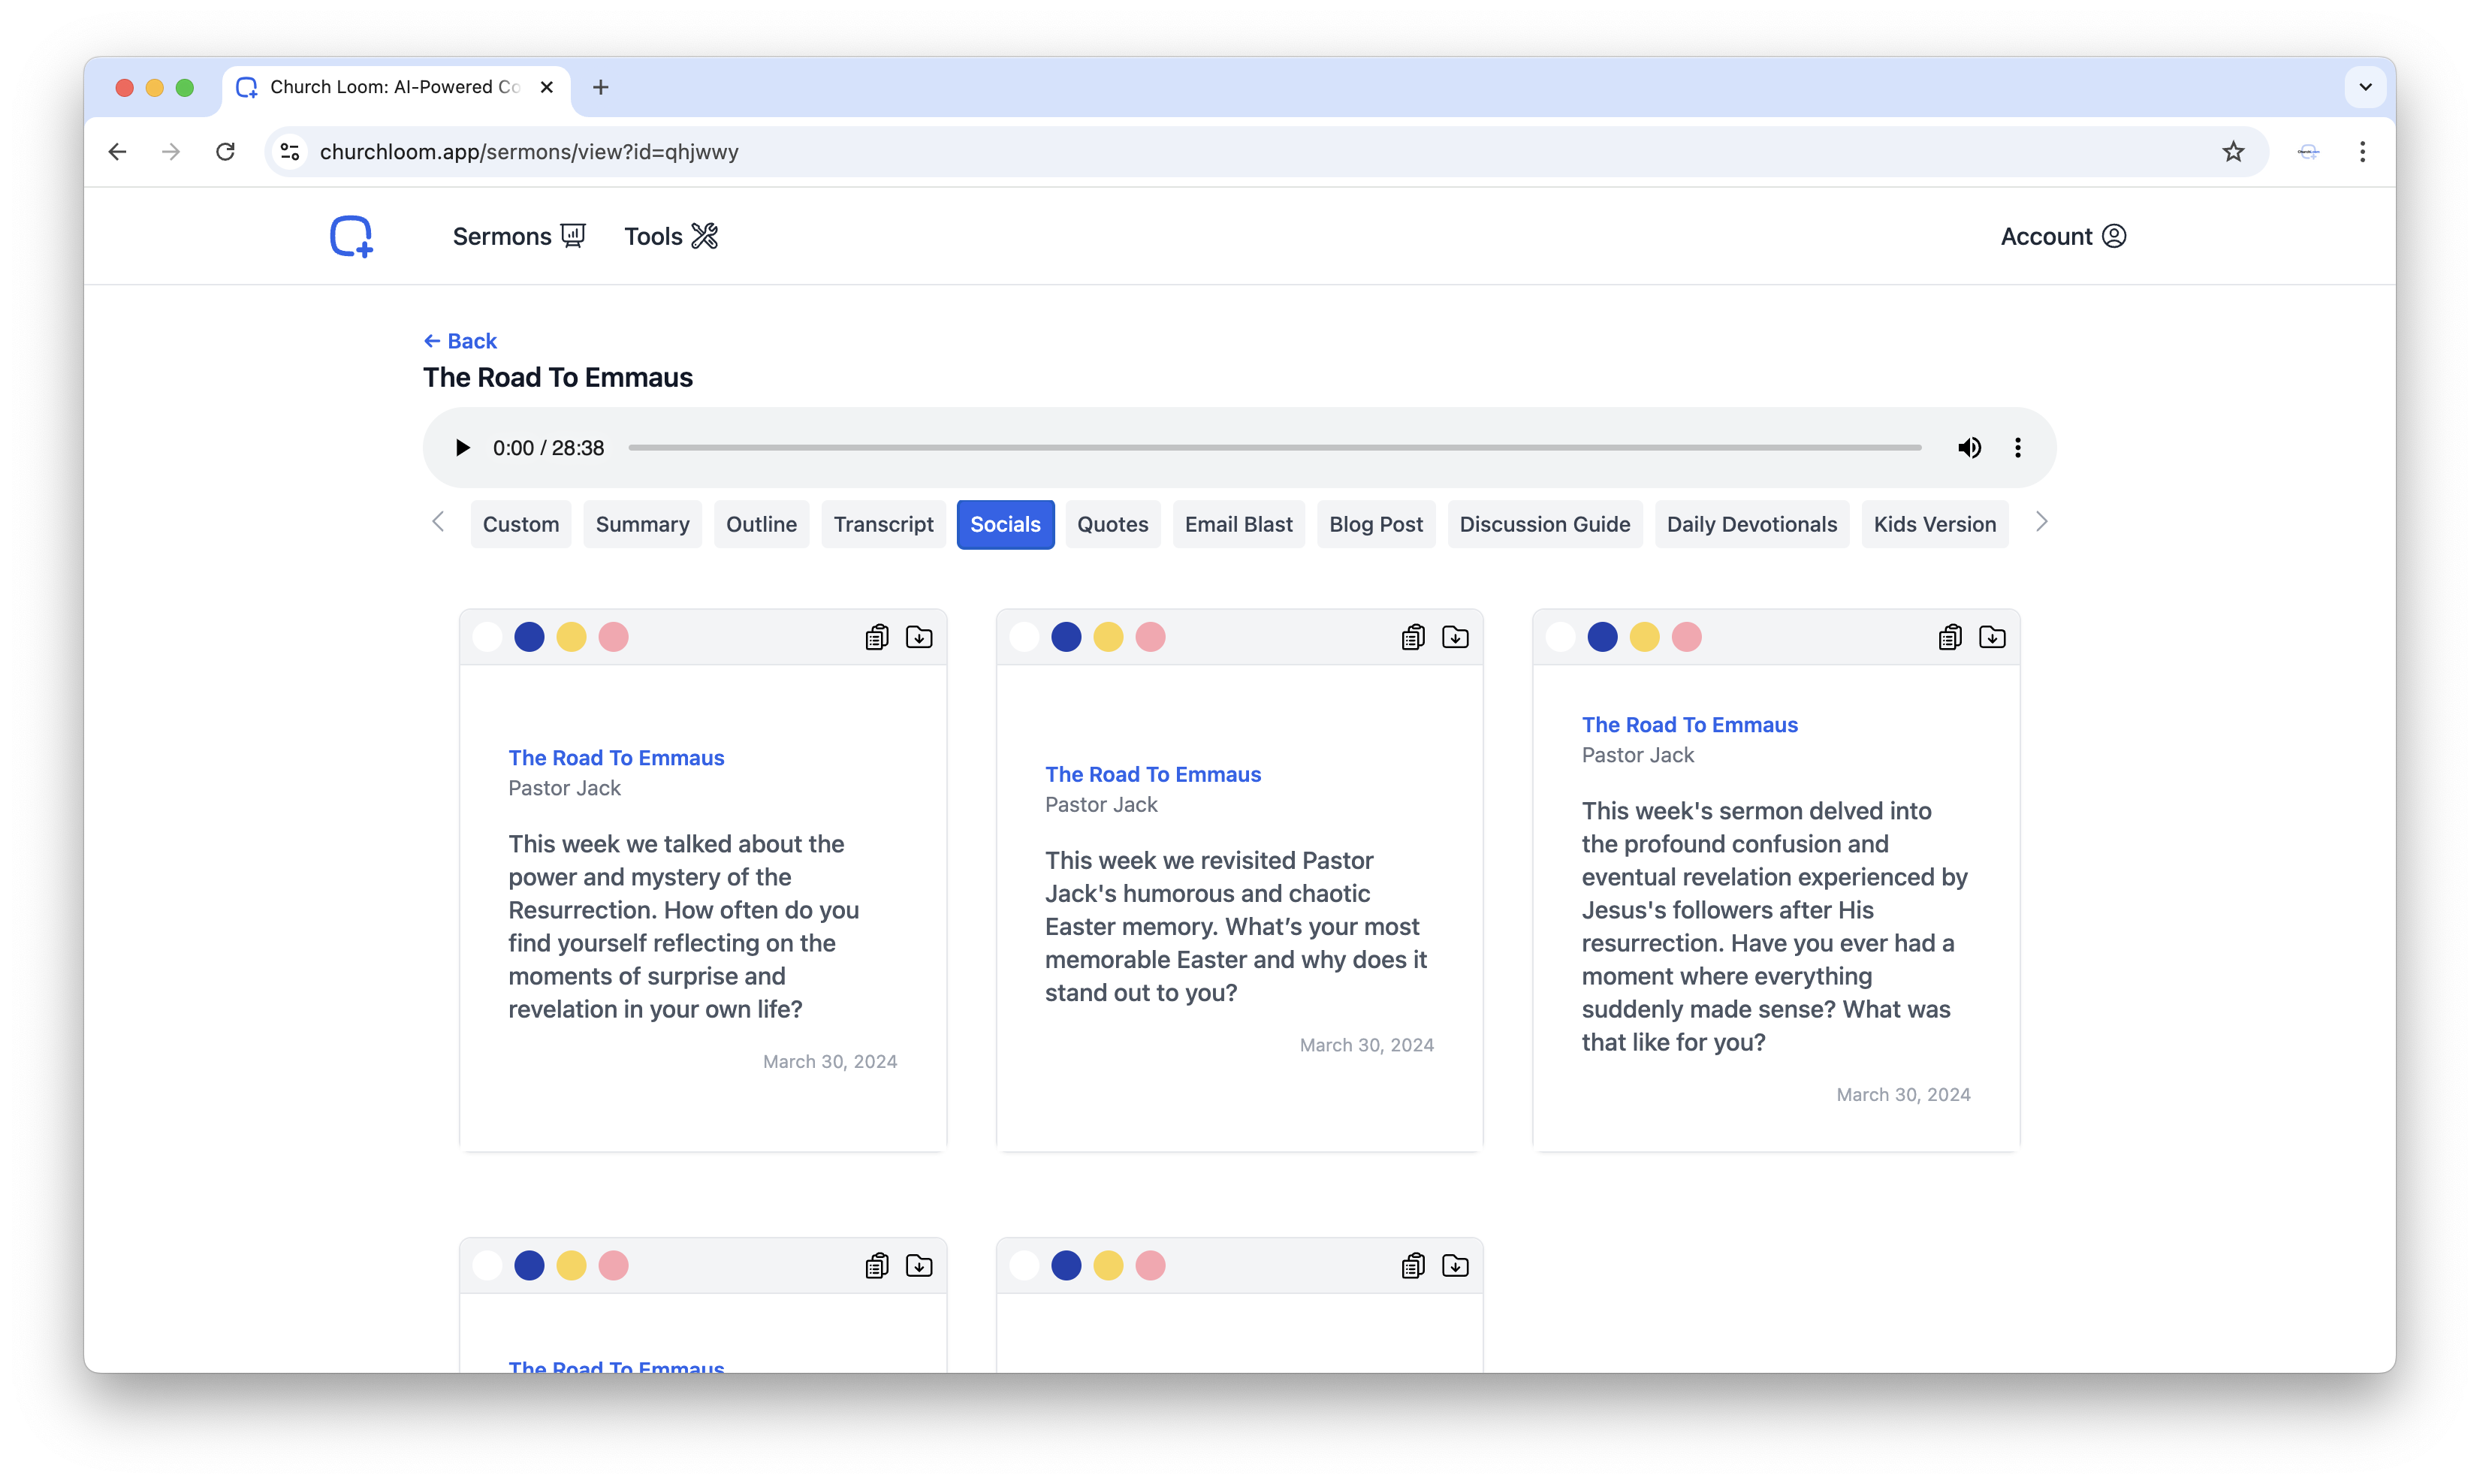
Task: Copy the Resurrection mystery social card
Action: click(877, 637)
